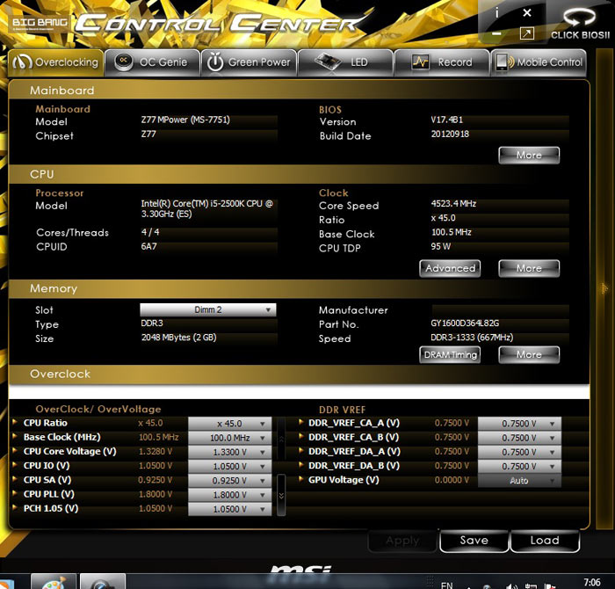The width and height of the screenshot is (615, 589).
Task: Open the CPU Ratio dropdown showing x 45.0
Action: 230,424
